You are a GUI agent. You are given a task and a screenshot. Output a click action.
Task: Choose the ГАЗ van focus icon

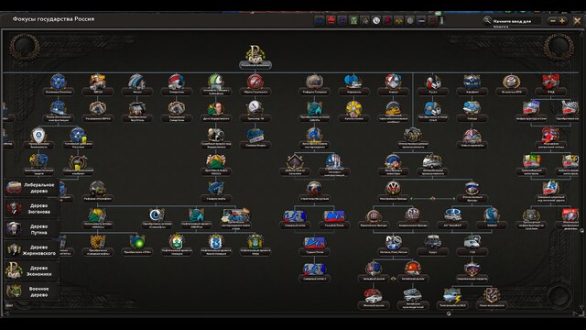(x=472, y=243)
